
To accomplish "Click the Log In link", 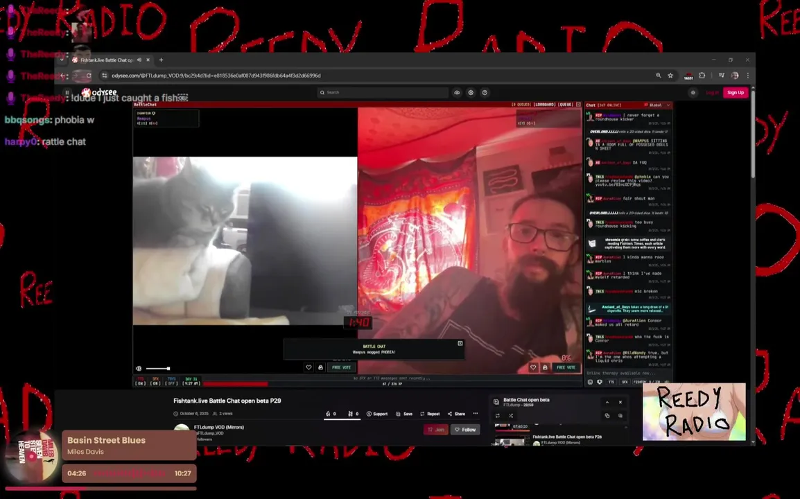I will pyautogui.click(x=712, y=92).
